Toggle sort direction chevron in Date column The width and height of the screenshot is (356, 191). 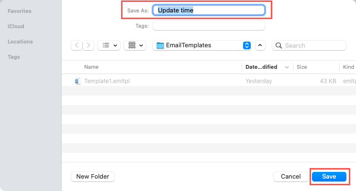pos(287,67)
